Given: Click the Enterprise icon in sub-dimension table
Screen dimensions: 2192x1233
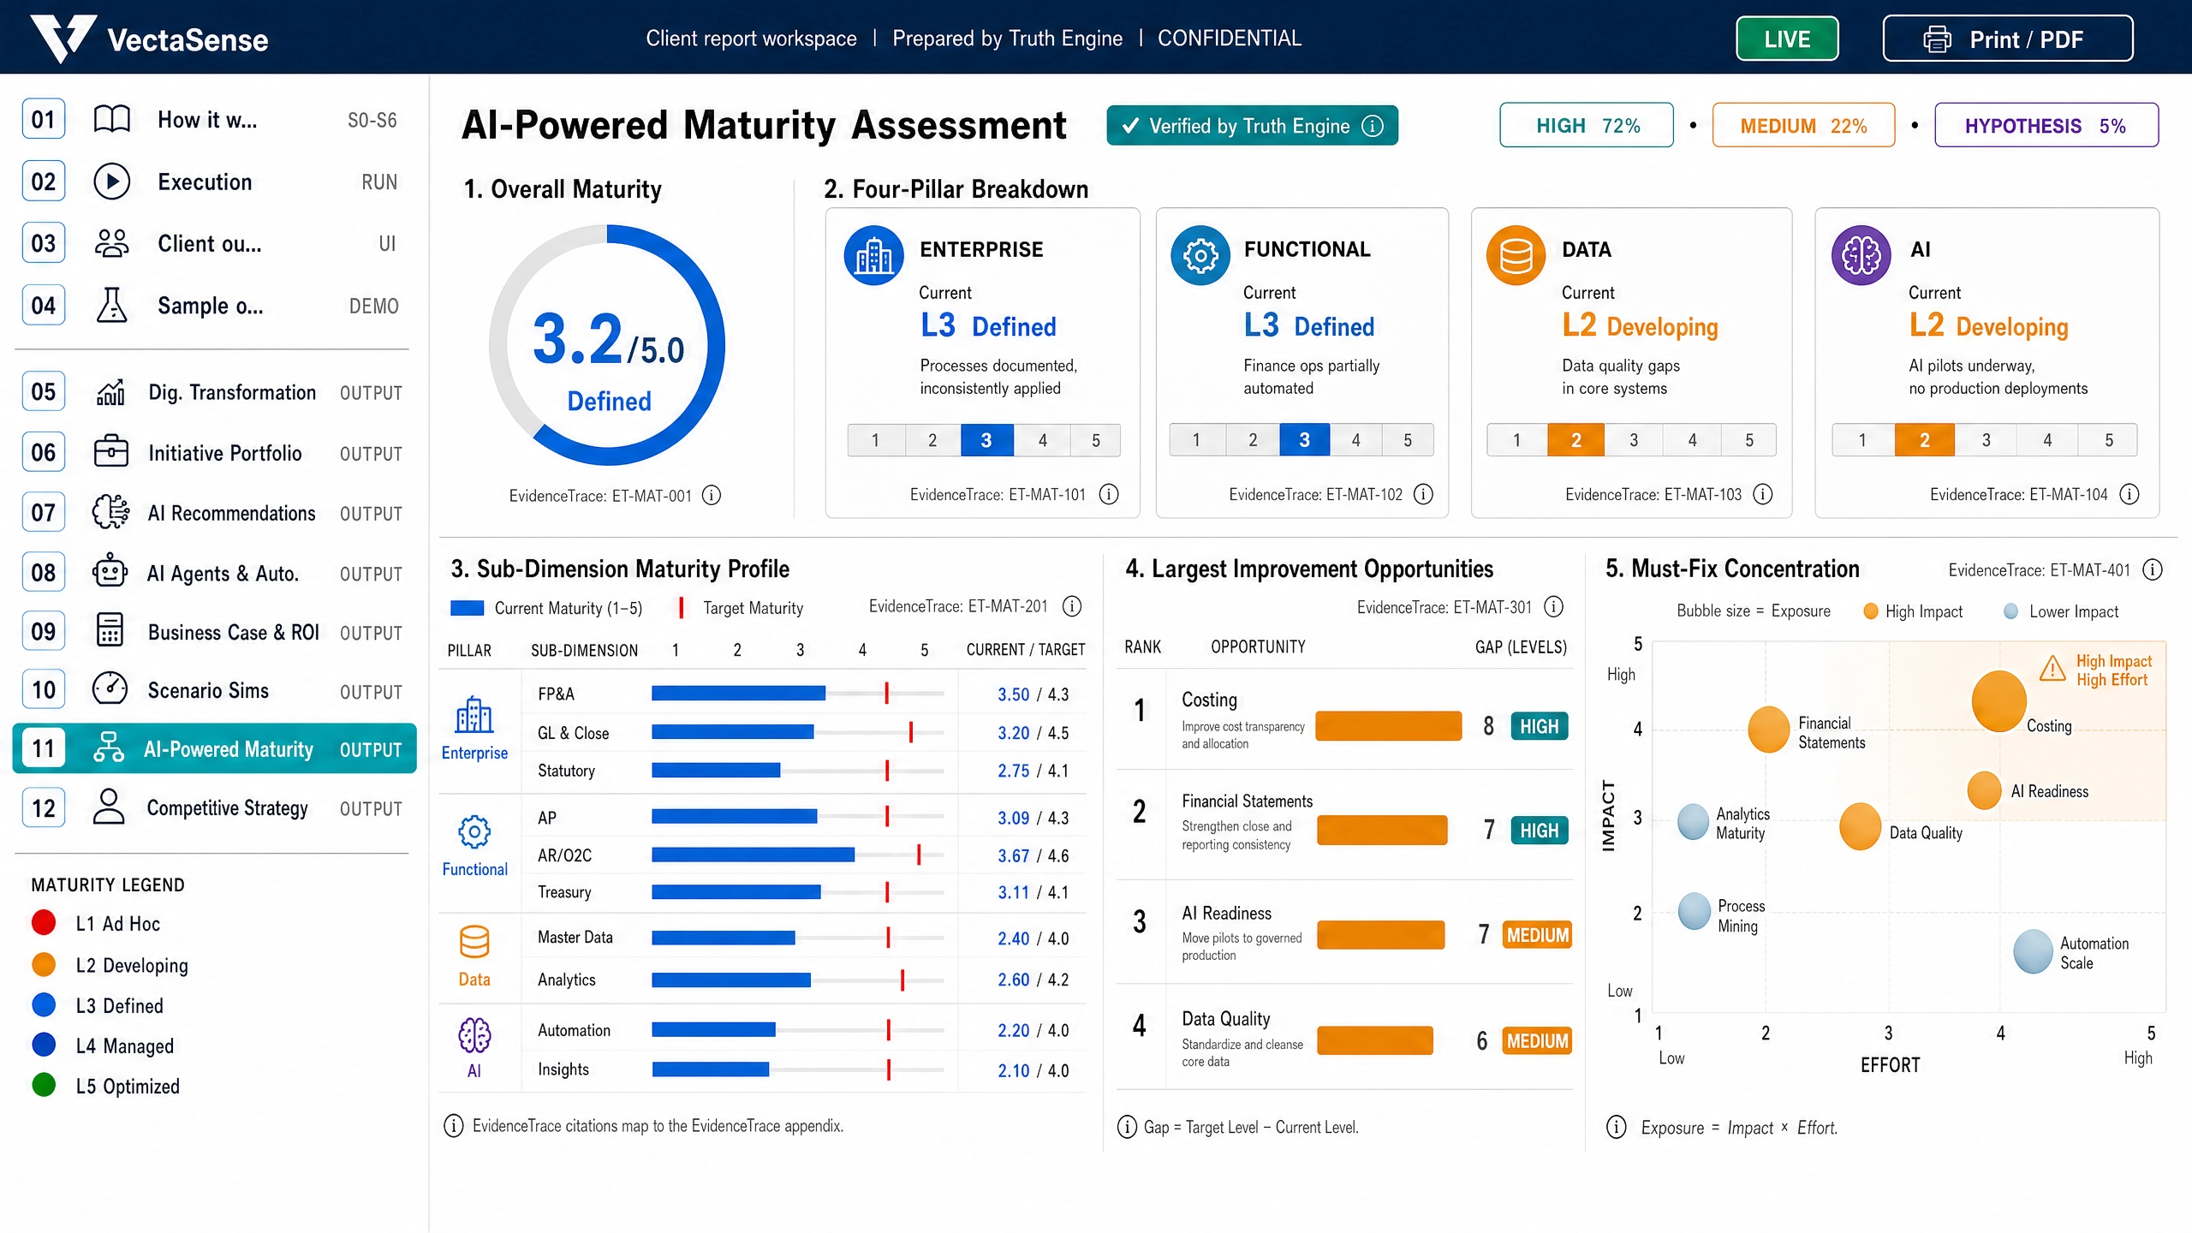Looking at the screenshot, I should pyautogui.click(x=474, y=715).
